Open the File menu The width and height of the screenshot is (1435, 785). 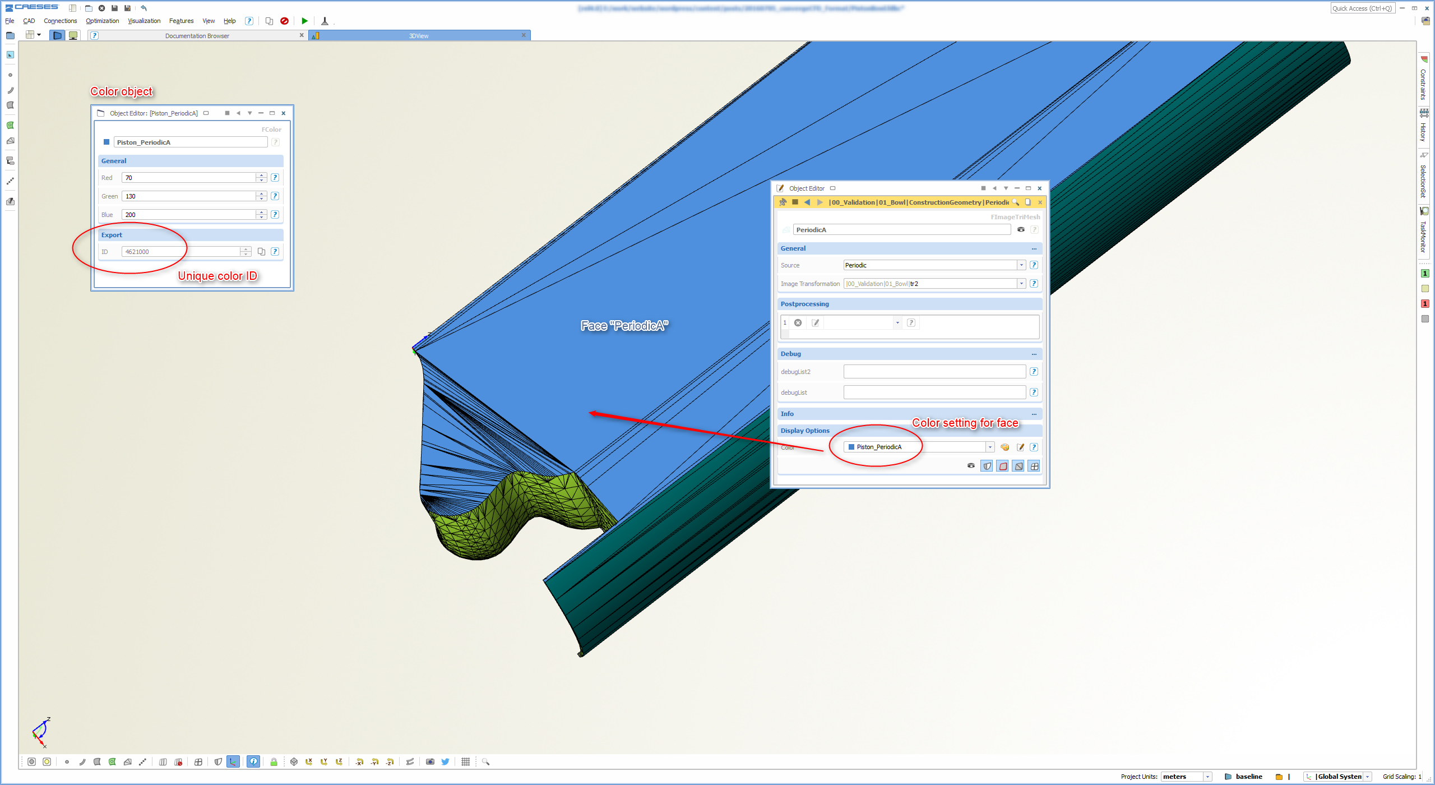pos(10,21)
